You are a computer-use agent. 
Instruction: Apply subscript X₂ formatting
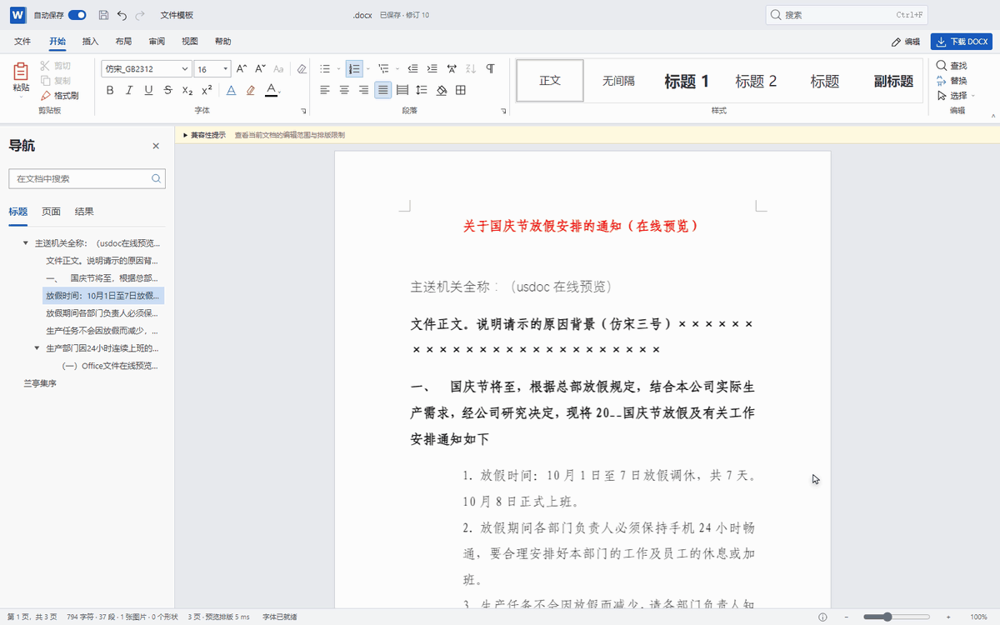tap(187, 90)
